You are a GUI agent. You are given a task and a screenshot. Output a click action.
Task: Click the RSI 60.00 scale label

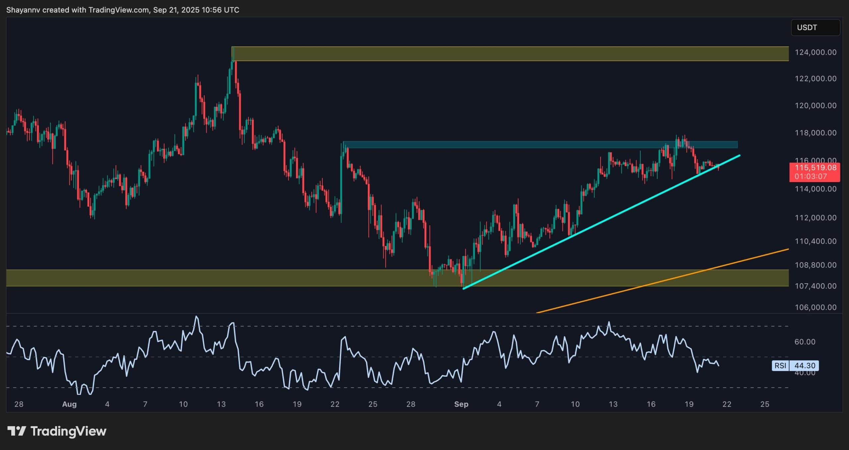tap(805, 342)
